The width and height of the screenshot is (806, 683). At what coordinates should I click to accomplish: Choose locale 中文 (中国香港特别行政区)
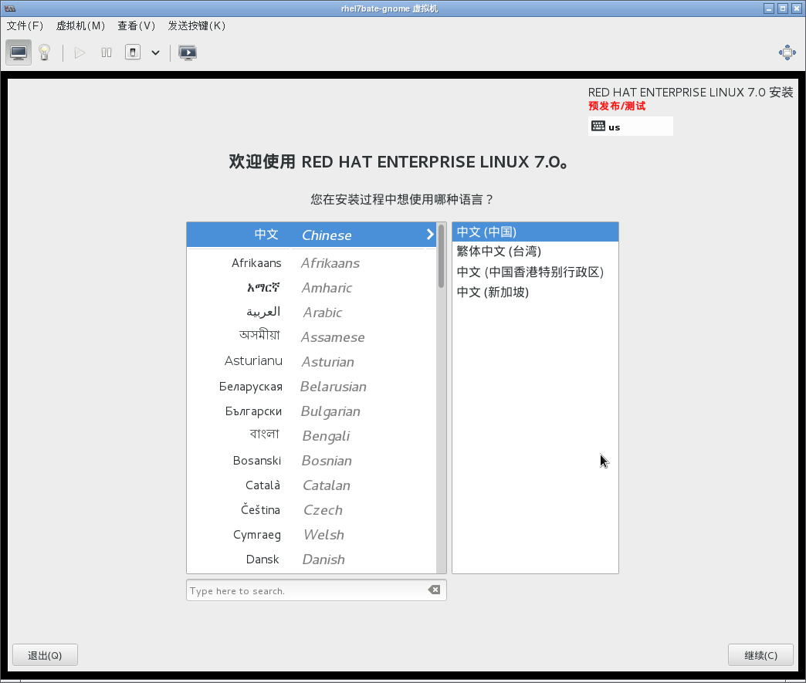coord(535,272)
